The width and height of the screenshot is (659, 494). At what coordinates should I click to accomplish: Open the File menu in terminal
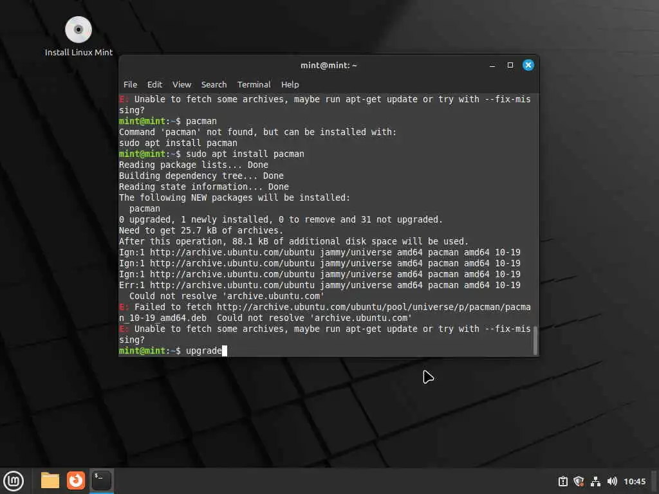pos(130,84)
